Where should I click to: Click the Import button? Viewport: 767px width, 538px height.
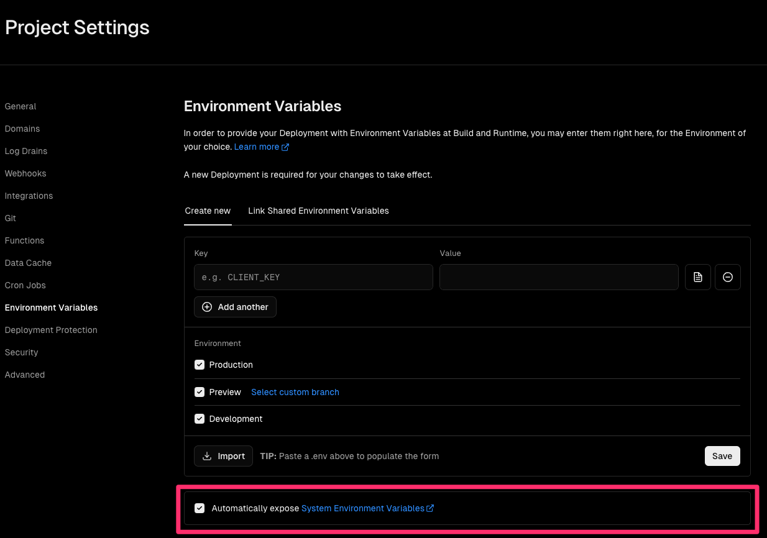pos(223,456)
